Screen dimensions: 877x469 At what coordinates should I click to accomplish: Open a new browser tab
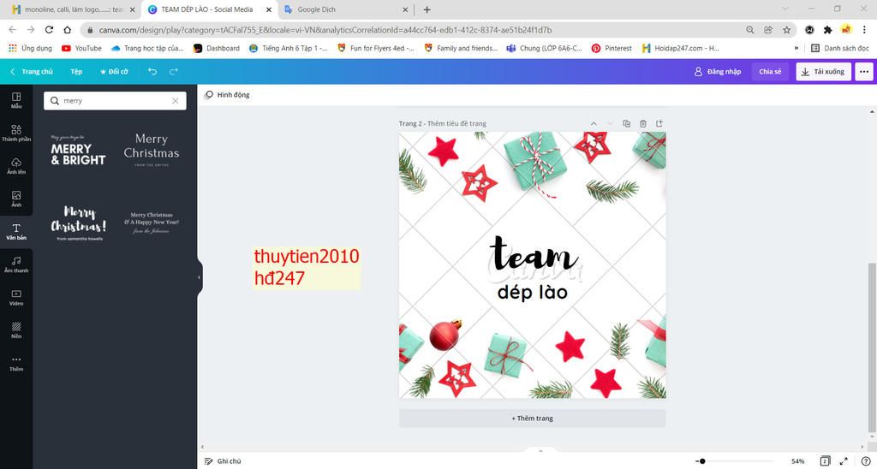pyautogui.click(x=427, y=9)
